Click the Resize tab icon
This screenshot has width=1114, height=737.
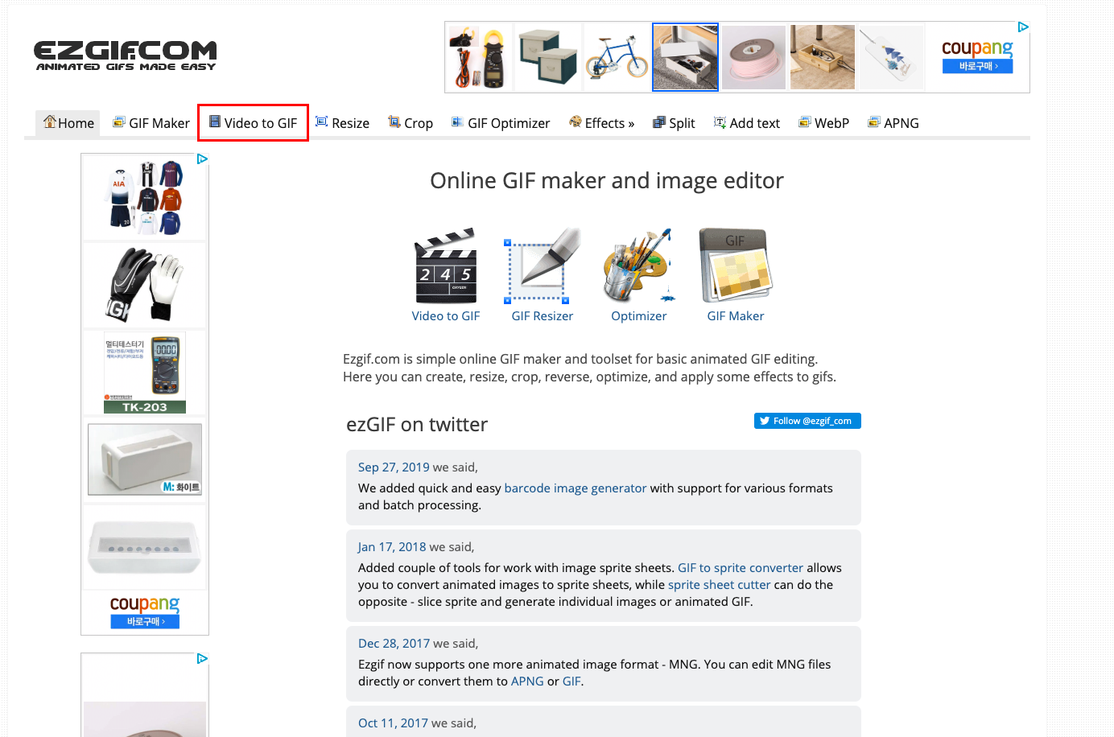point(322,122)
